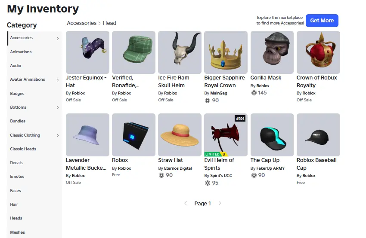The image size is (366, 238).
Task: Go to the next inventory page arrow
Action: point(220,203)
